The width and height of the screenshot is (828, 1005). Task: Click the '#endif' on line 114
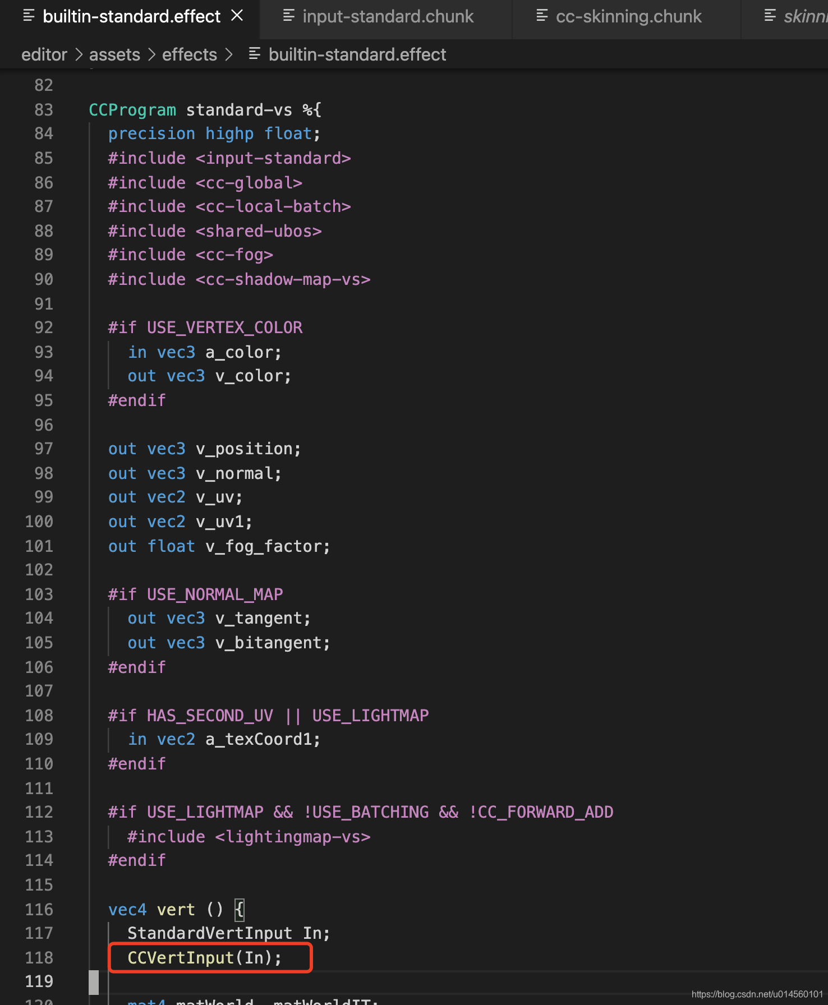point(137,860)
